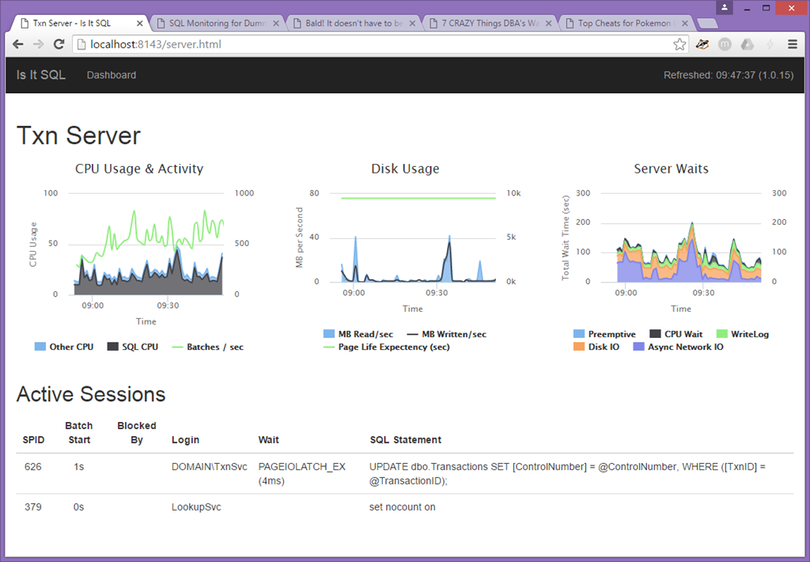This screenshot has width=810, height=562.
Task: Click the Txn Server page heading
Action: pyautogui.click(x=78, y=135)
